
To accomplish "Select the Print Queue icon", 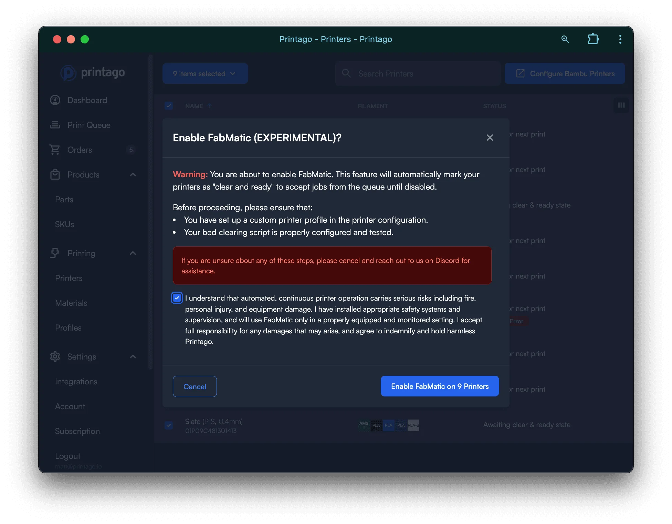I will pyautogui.click(x=55, y=125).
